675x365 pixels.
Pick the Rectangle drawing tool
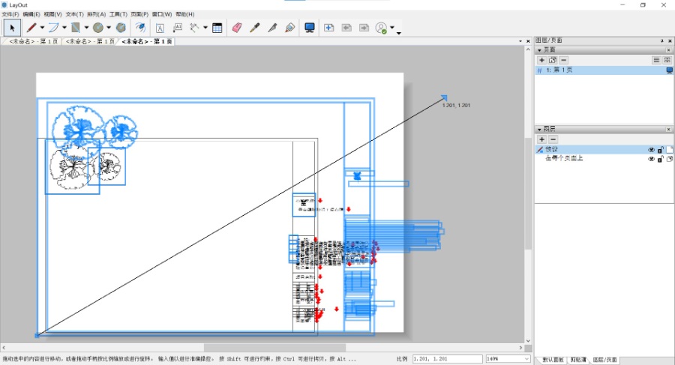coord(76,28)
